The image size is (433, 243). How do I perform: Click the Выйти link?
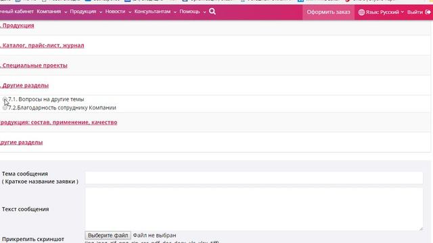point(415,12)
